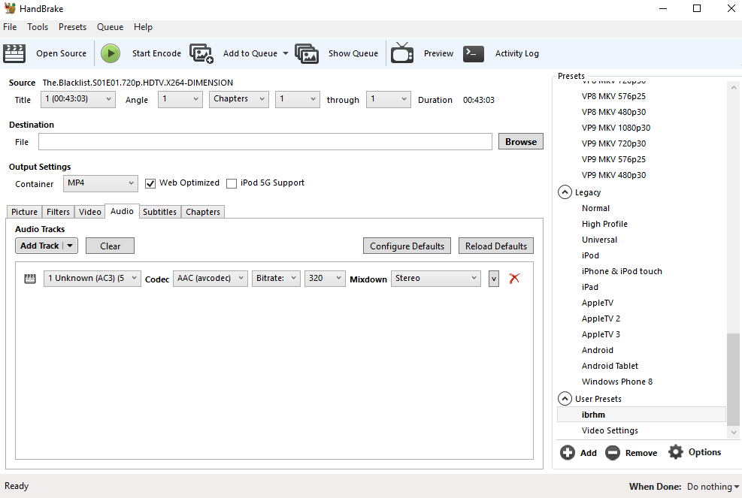Select the Audio tab
The width and height of the screenshot is (742, 498).
122,211
